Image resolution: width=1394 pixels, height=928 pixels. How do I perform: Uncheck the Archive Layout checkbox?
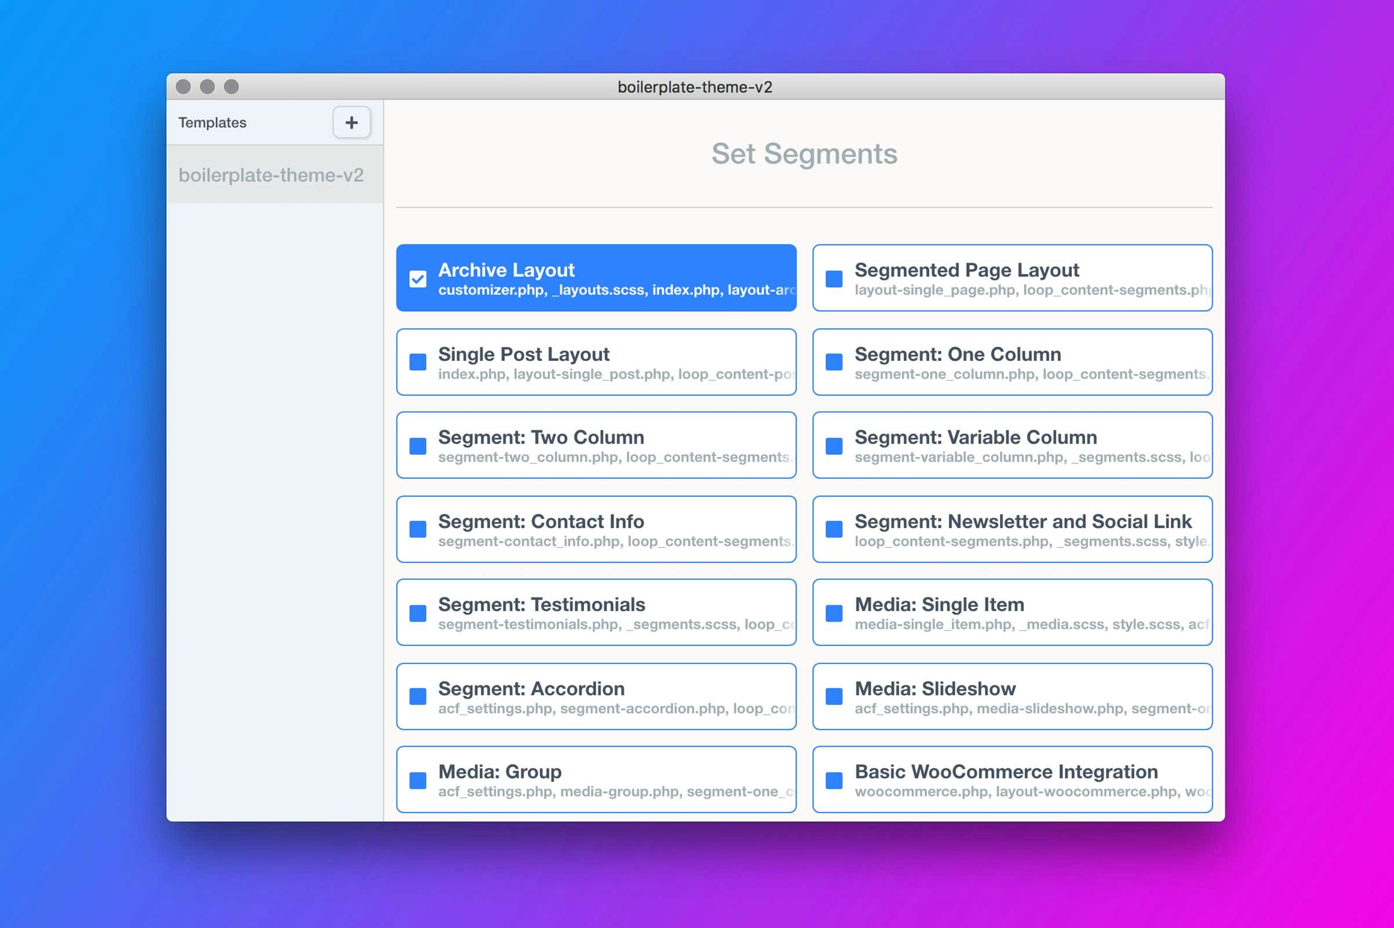(x=418, y=279)
